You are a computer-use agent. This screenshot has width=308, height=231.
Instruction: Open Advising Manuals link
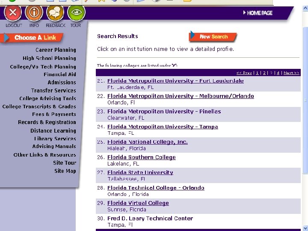coord(54,146)
